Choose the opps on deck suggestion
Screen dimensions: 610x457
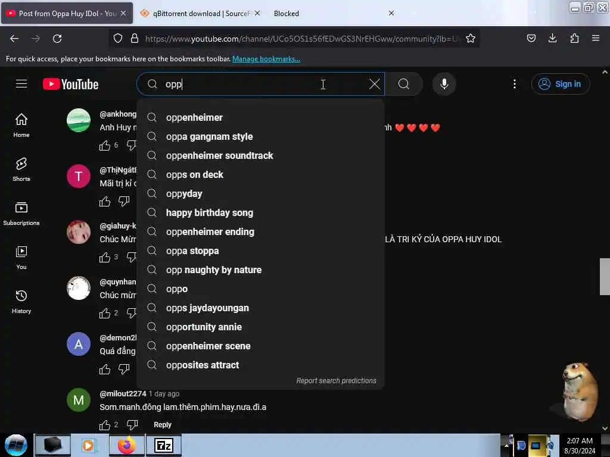[x=261, y=174]
